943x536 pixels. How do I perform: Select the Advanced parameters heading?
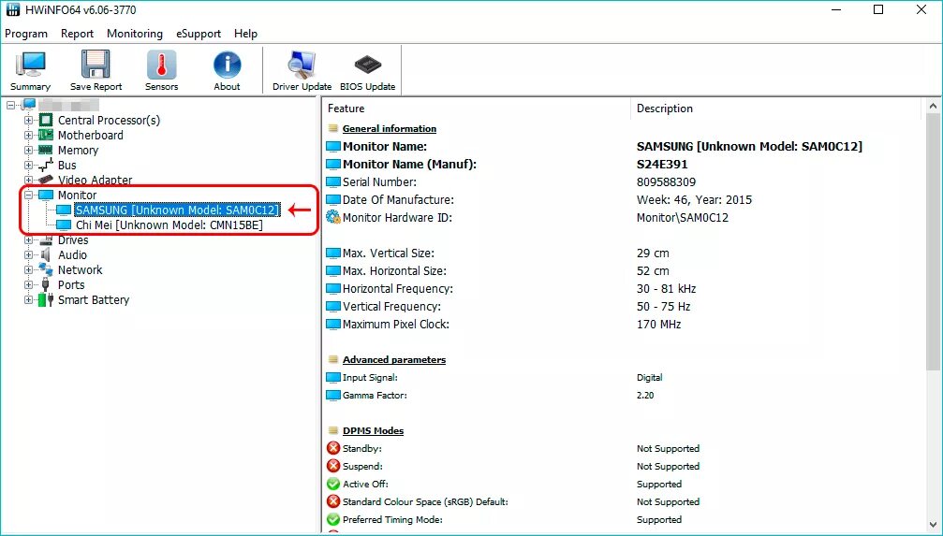point(394,360)
